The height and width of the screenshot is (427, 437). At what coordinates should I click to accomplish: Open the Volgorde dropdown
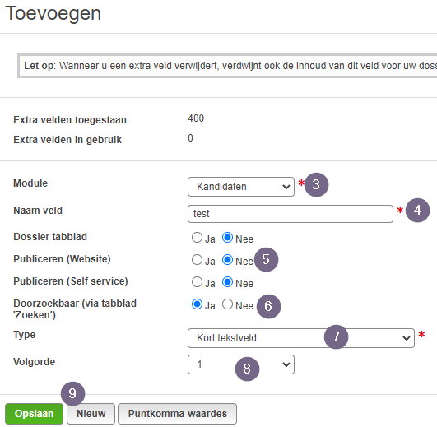coord(241,364)
